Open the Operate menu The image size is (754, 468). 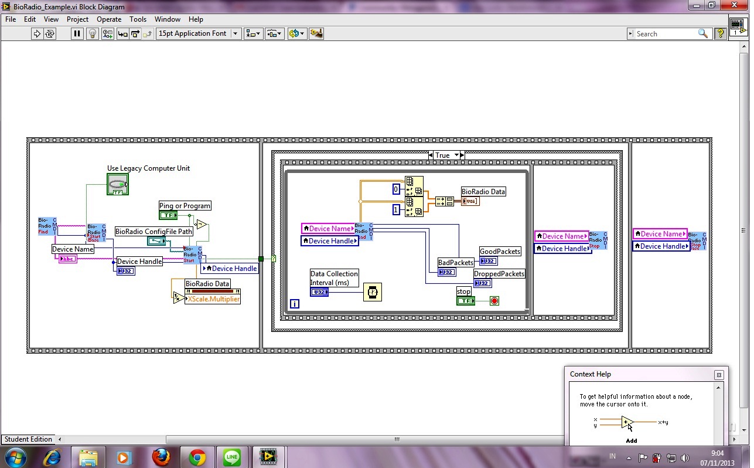click(109, 19)
